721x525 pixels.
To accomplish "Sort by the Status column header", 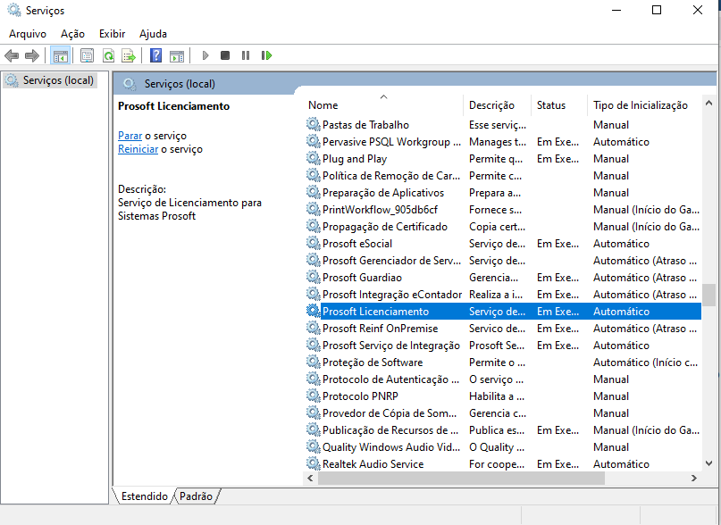I will (x=559, y=104).
